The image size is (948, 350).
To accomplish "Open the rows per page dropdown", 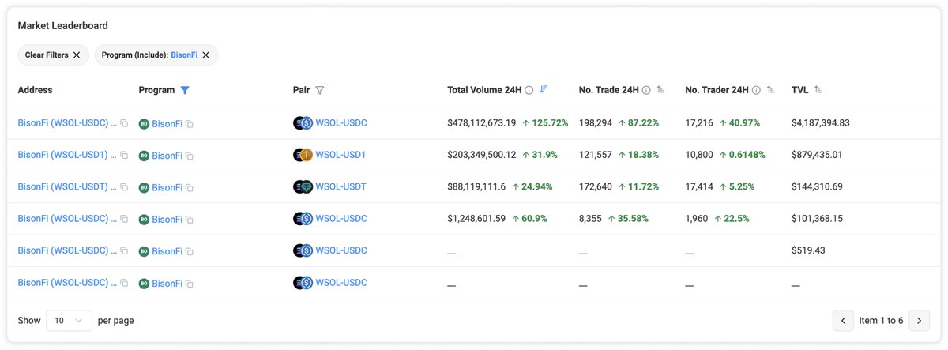I will click(x=68, y=321).
